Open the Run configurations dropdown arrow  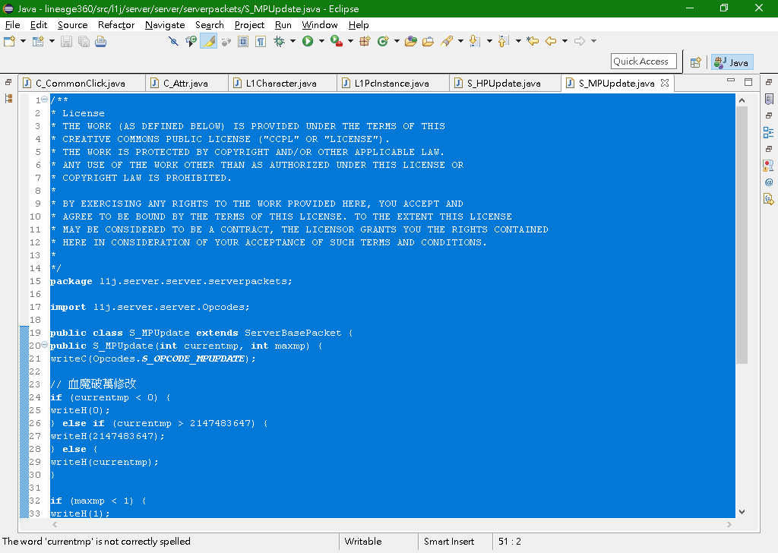[321, 41]
